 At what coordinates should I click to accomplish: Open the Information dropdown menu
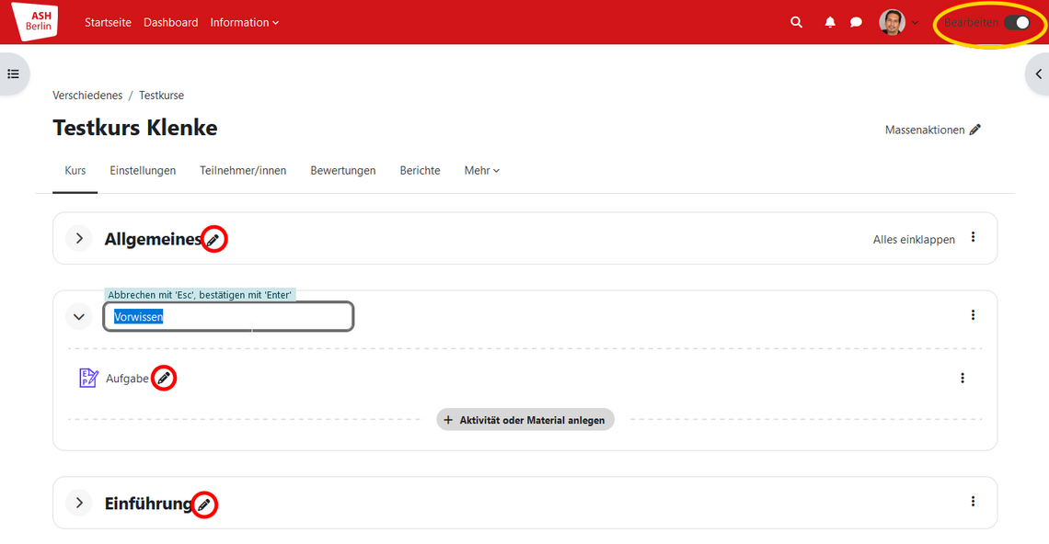tap(244, 22)
